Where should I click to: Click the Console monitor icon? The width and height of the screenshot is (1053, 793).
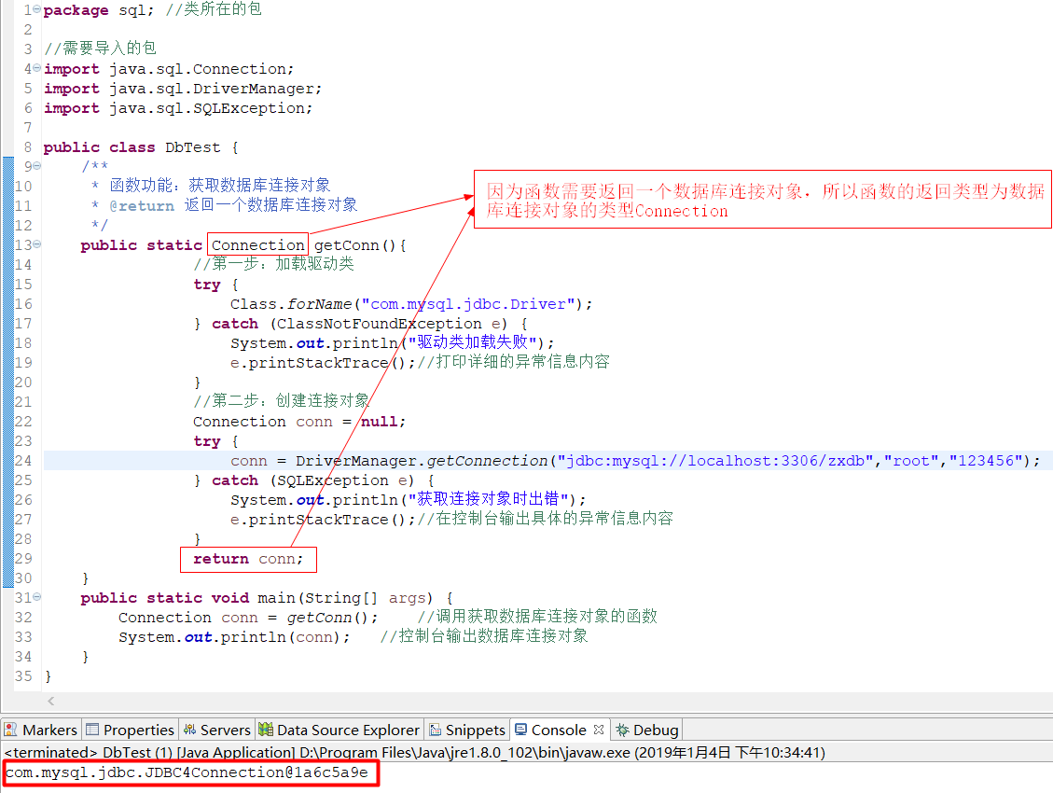(x=521, y=730)
